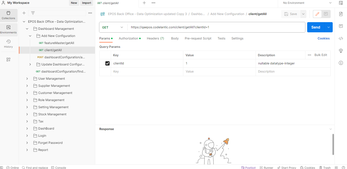Open the code snippet icon in right sidebar
347x169 pixels.
pos(341,38)
